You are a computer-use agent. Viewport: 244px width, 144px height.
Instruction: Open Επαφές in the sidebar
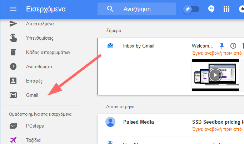click(x=34, y=81)
